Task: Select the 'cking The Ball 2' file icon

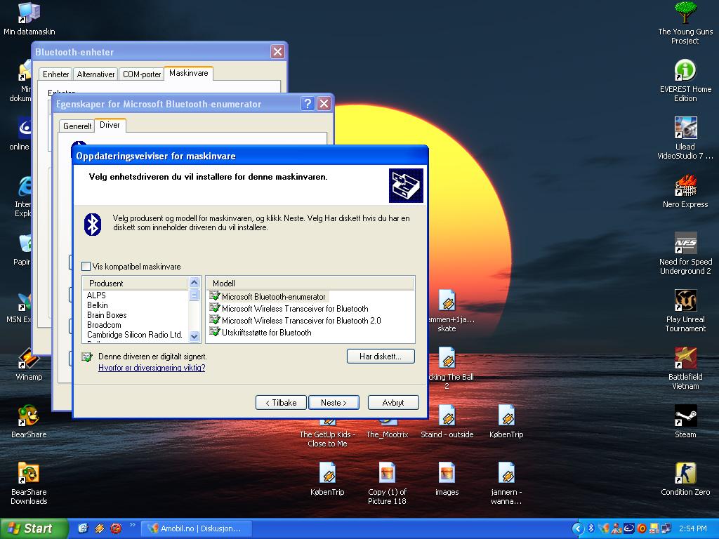Action: pos(449,368)
